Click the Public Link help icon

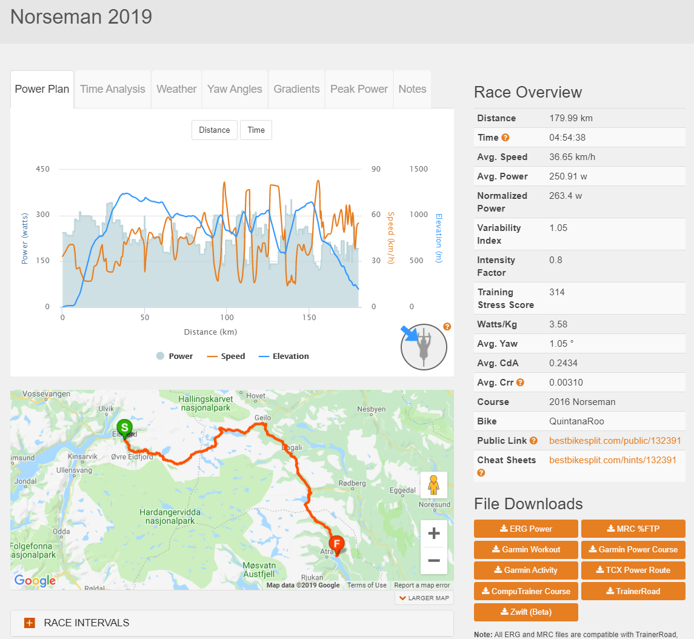click(x=533, y=441)
